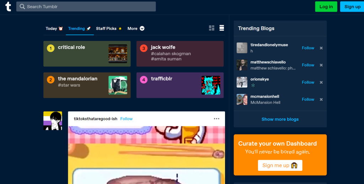Open the #calahan skogman tag
The height and width of the screenshot is (184, 364).
171,54
